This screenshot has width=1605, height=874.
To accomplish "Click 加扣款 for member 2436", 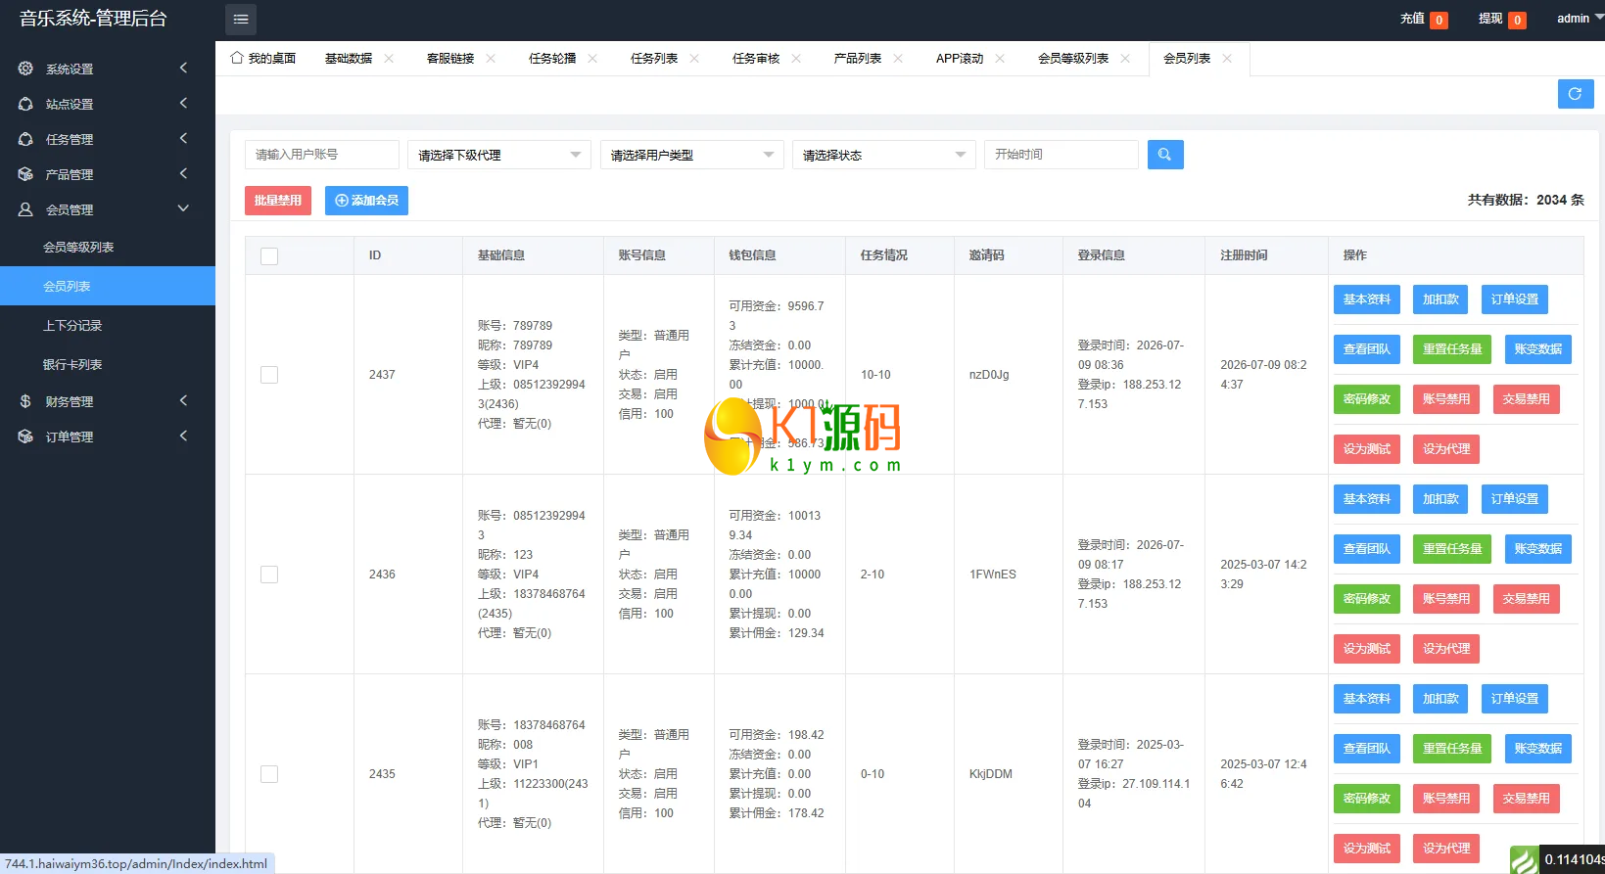I will (1441, 499).
